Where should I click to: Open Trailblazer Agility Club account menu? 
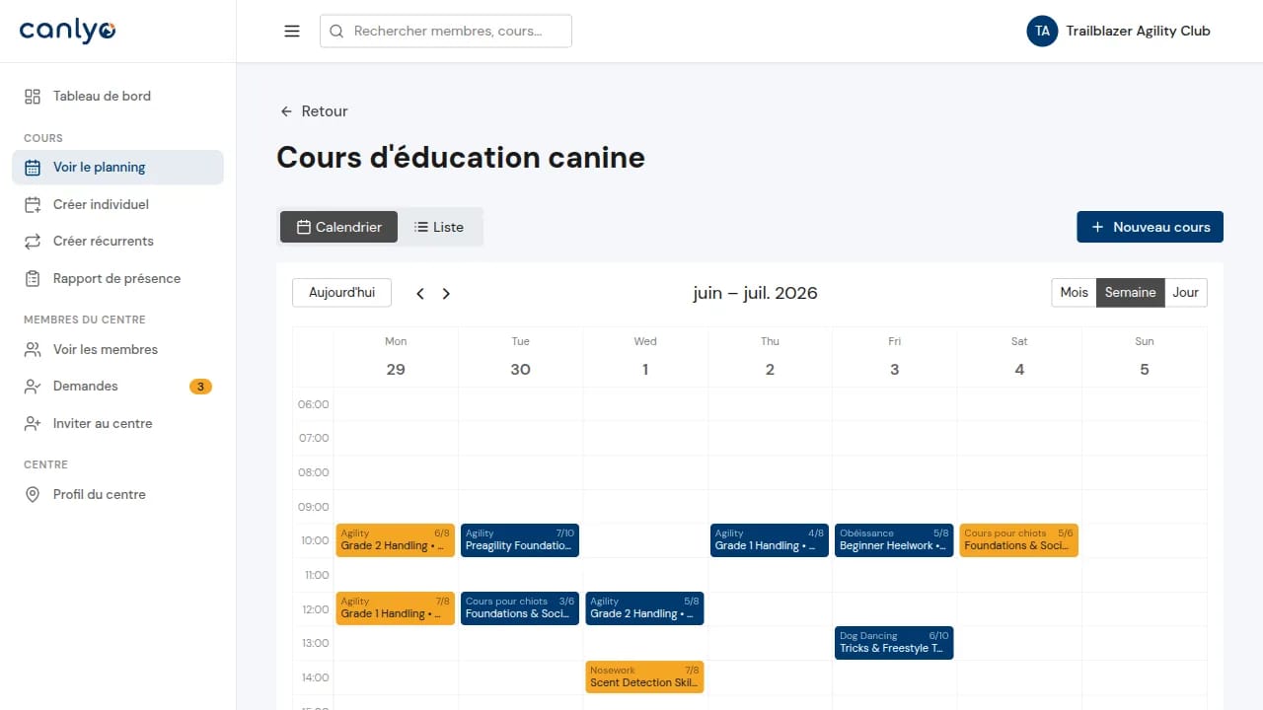coord(1119,31)
